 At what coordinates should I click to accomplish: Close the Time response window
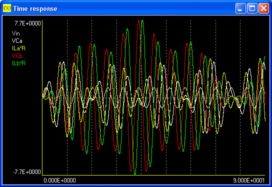[263, 8]
